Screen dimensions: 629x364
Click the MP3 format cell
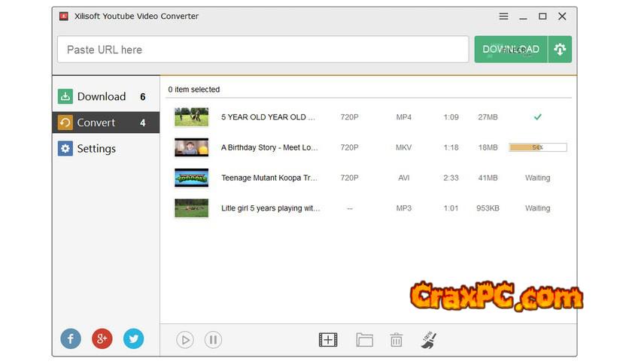(403, 208)
